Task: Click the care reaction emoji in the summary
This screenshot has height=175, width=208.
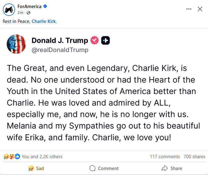Action: (x=11, y=157)
